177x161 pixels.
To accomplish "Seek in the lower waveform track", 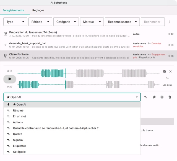I will click(88, 85).
